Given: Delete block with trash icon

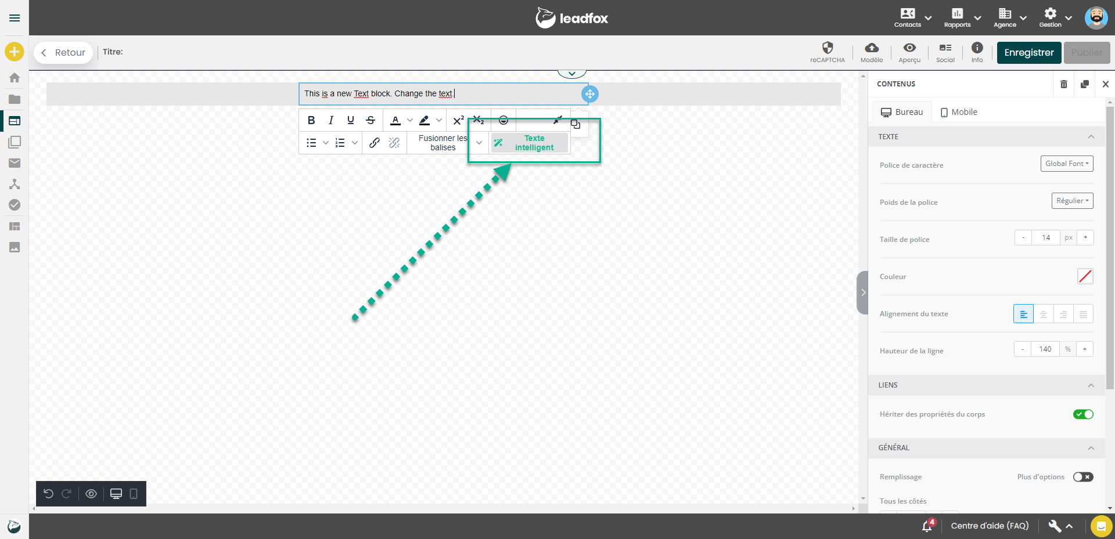Looking at the screenshot, I should coord(1064,84).
